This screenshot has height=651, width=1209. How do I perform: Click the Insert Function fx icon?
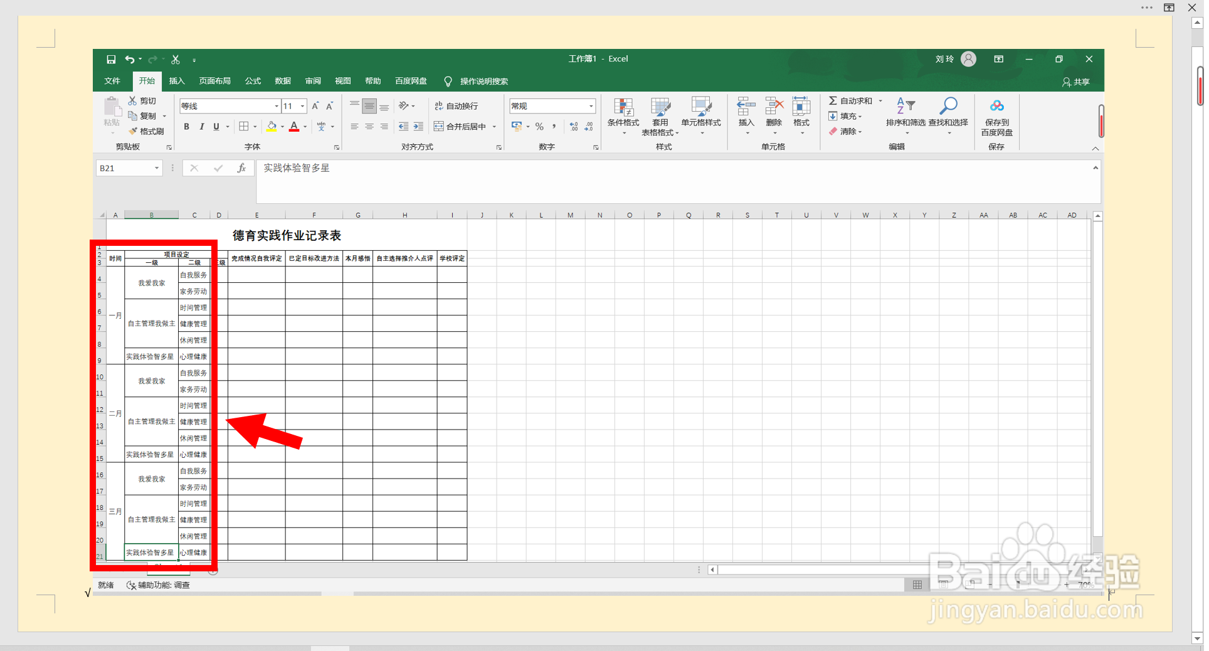click(241, 168)
